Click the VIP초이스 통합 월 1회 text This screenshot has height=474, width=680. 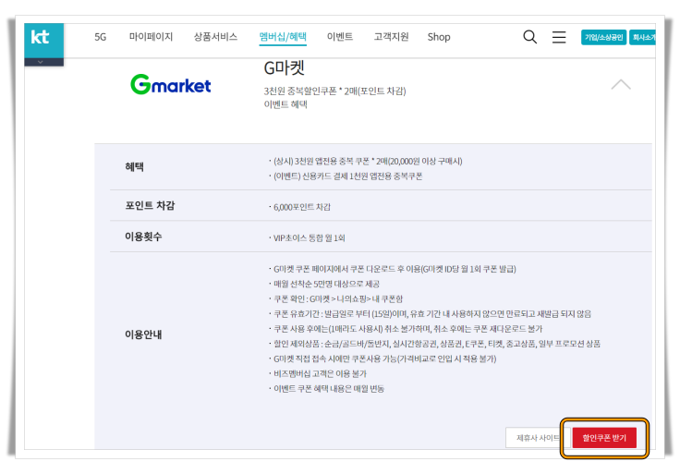coord(310,238)
